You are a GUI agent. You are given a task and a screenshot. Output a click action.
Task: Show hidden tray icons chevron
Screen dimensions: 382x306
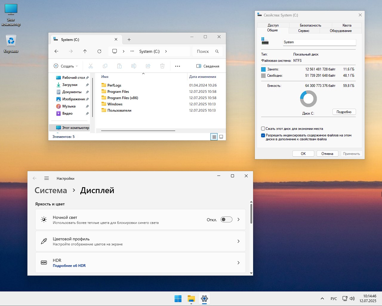click(322, 299)
